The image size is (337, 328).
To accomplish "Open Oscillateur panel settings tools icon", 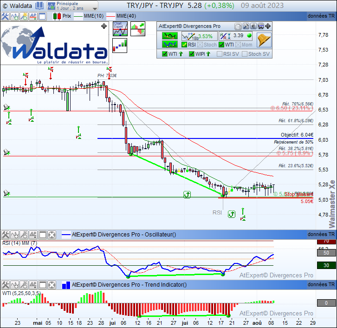I will (x=5, y=235).
